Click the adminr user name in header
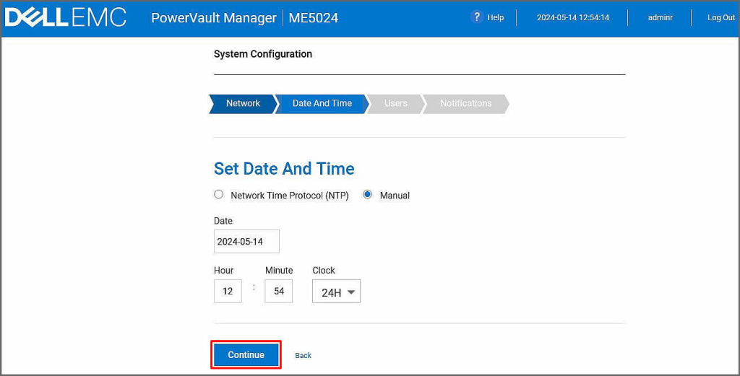This screenshot has height=376, width=740. pos(660,18)
